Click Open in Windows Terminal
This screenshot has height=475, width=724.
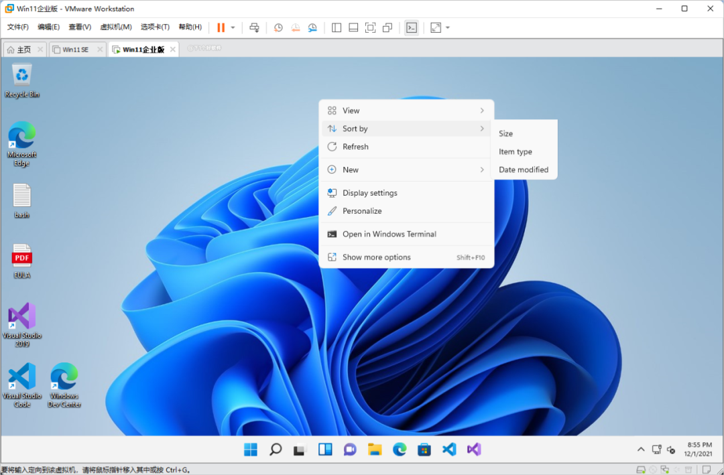389,234
